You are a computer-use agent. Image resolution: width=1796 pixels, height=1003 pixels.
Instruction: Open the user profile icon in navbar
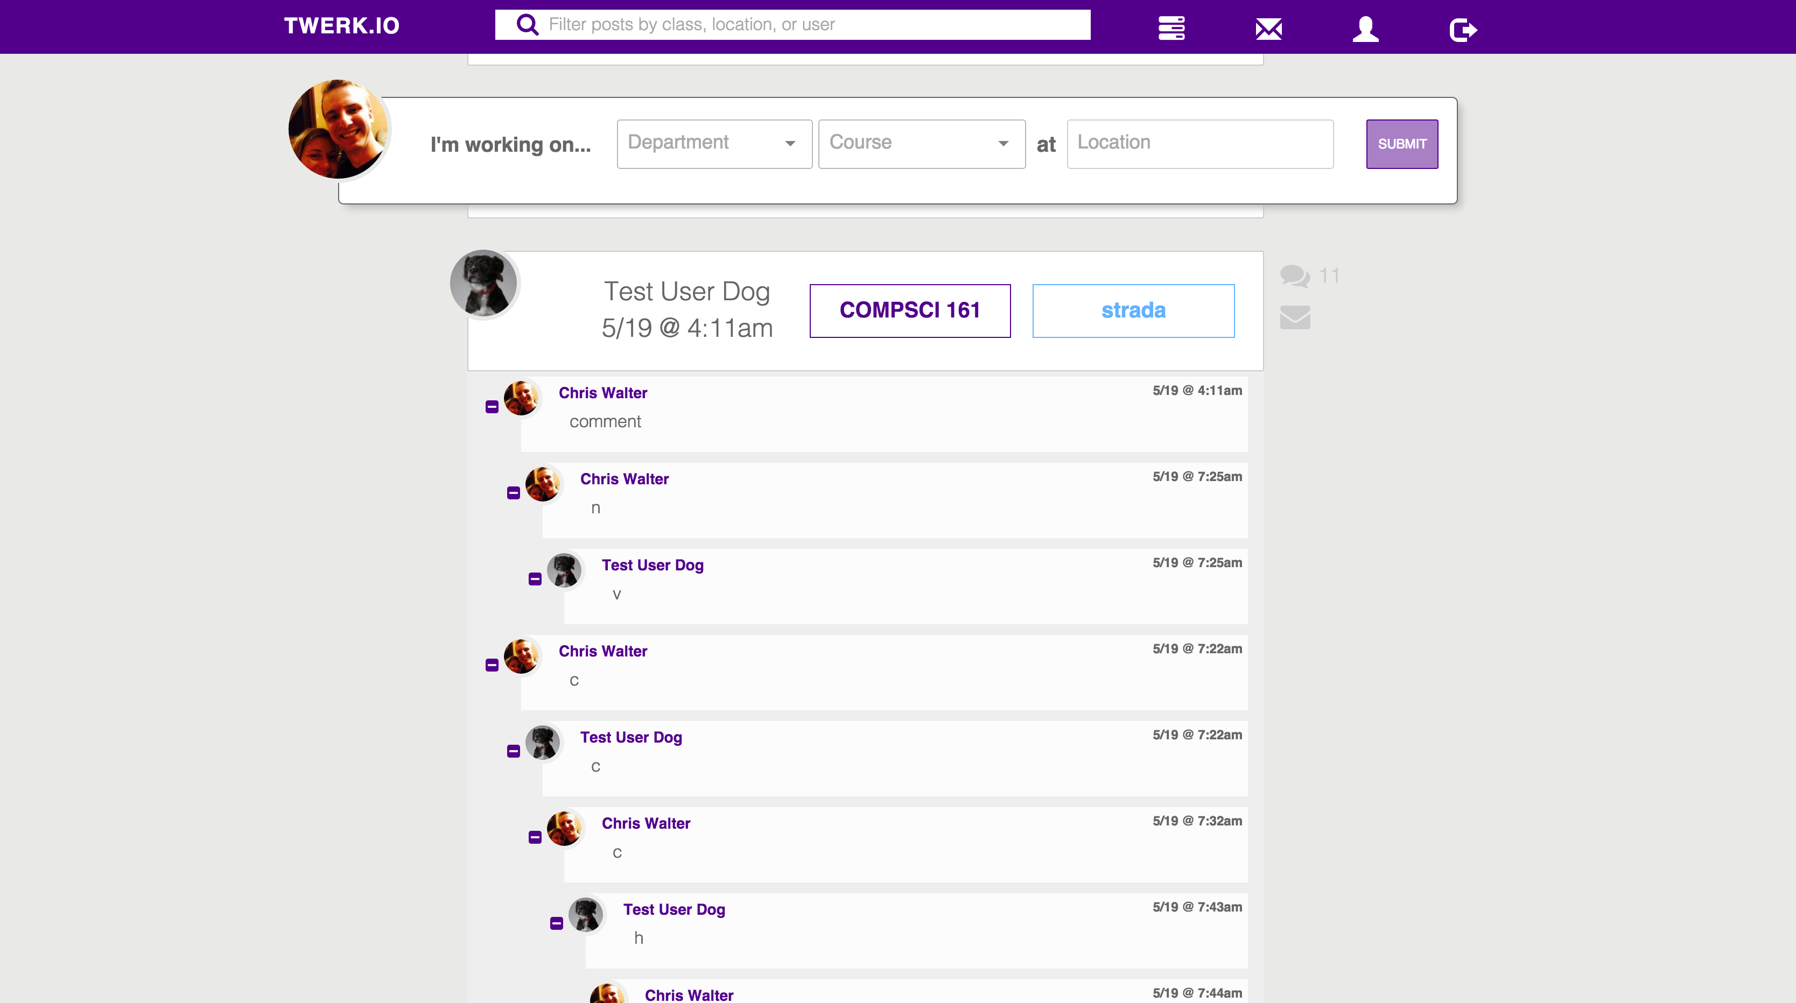[1365, 29]
